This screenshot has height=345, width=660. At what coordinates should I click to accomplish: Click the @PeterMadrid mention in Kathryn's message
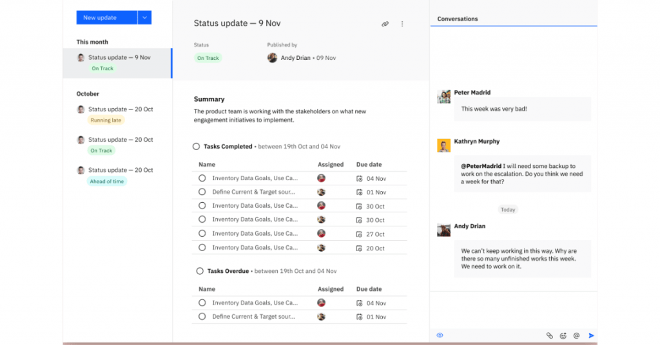point(481,166)
